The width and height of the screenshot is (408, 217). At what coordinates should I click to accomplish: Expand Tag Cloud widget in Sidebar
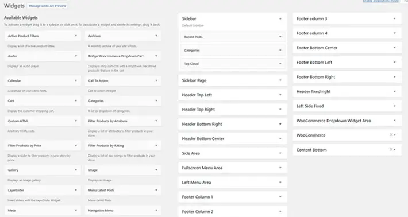(x=233, y=64)
